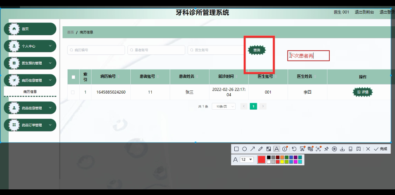Screen dimensions: 395x195
Task: Click the paper plane icon beside 病历信息管理
Action: click(14, 80)
